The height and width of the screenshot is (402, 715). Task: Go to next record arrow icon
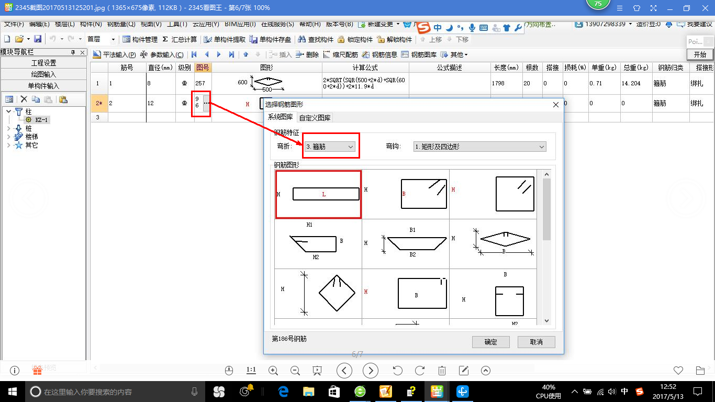[x=219, y=54]
